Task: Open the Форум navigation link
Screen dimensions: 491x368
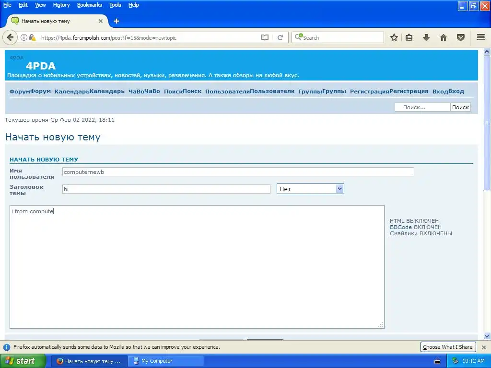Action: point(30,92)
